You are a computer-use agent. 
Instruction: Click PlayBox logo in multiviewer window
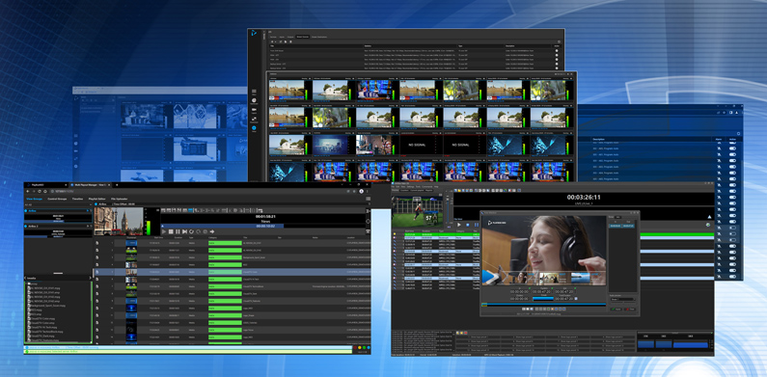pos(254,33)
